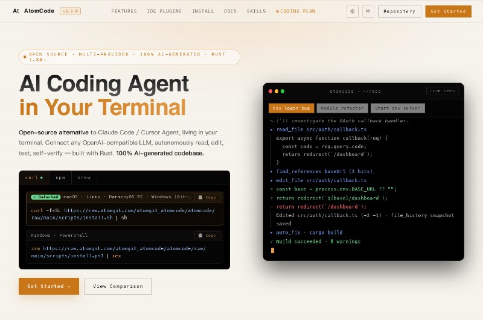Click 'Build succeeded · 0 warnings' line
Screen dimensions: 483x320
click(x=315, y=242)
